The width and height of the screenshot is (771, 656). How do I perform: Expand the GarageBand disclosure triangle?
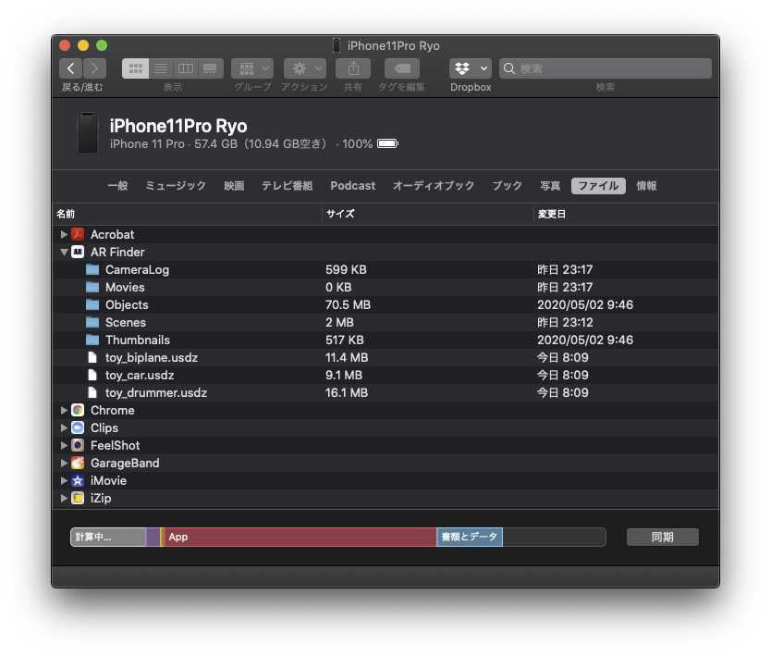[x=64, y=464]
